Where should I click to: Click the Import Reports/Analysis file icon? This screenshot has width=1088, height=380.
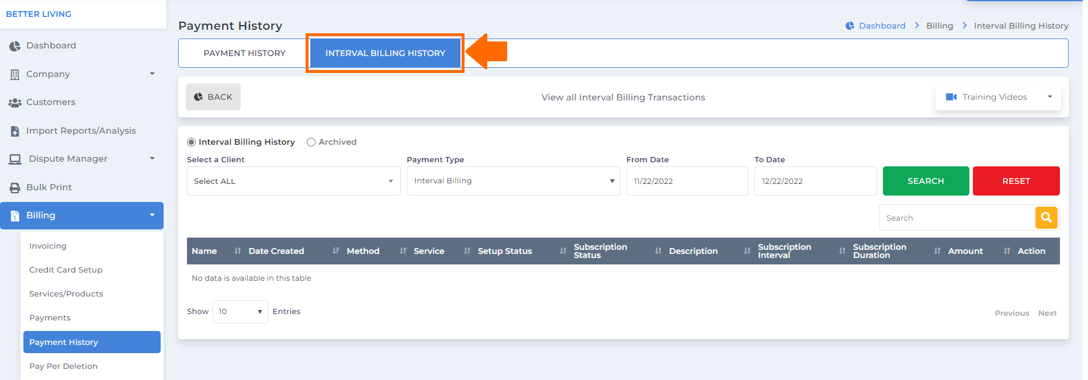tap(15, 131)
